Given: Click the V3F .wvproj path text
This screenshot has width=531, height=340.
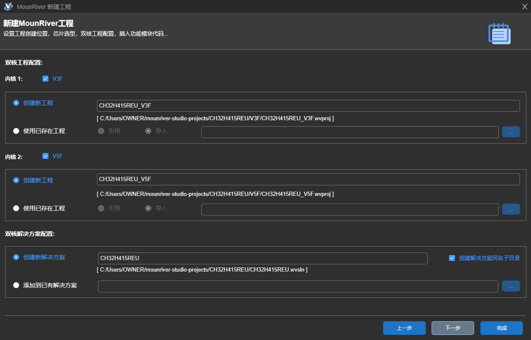Looking at the screenshot, I should (x=215, y=119).
